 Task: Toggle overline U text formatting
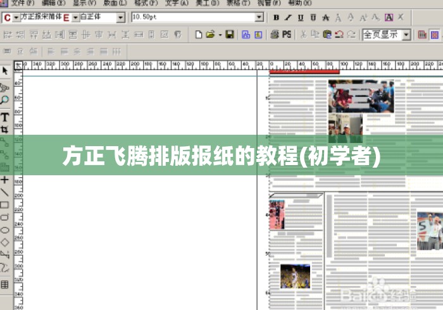click(x=313, y=18)
